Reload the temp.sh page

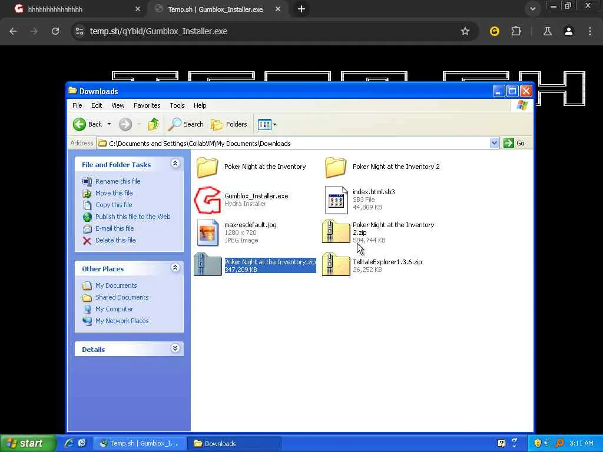pyautogui.click(x=55, y=31)
